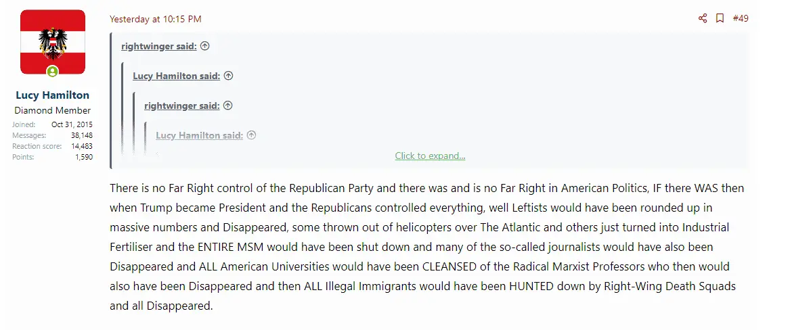The image size is (792, 330).
Task: Open the outermost "rightwinger said:" quote link
Action: (x=159, y=46)
